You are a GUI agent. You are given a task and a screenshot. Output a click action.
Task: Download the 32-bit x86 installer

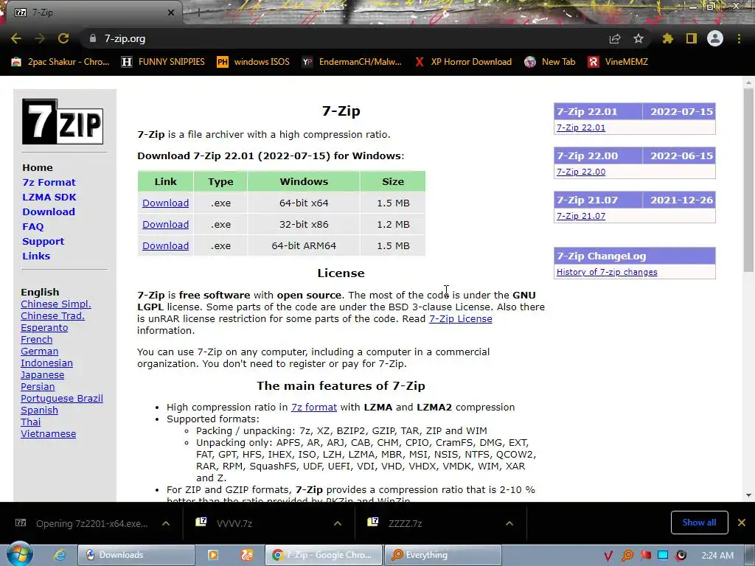click(x=166, y=224)
